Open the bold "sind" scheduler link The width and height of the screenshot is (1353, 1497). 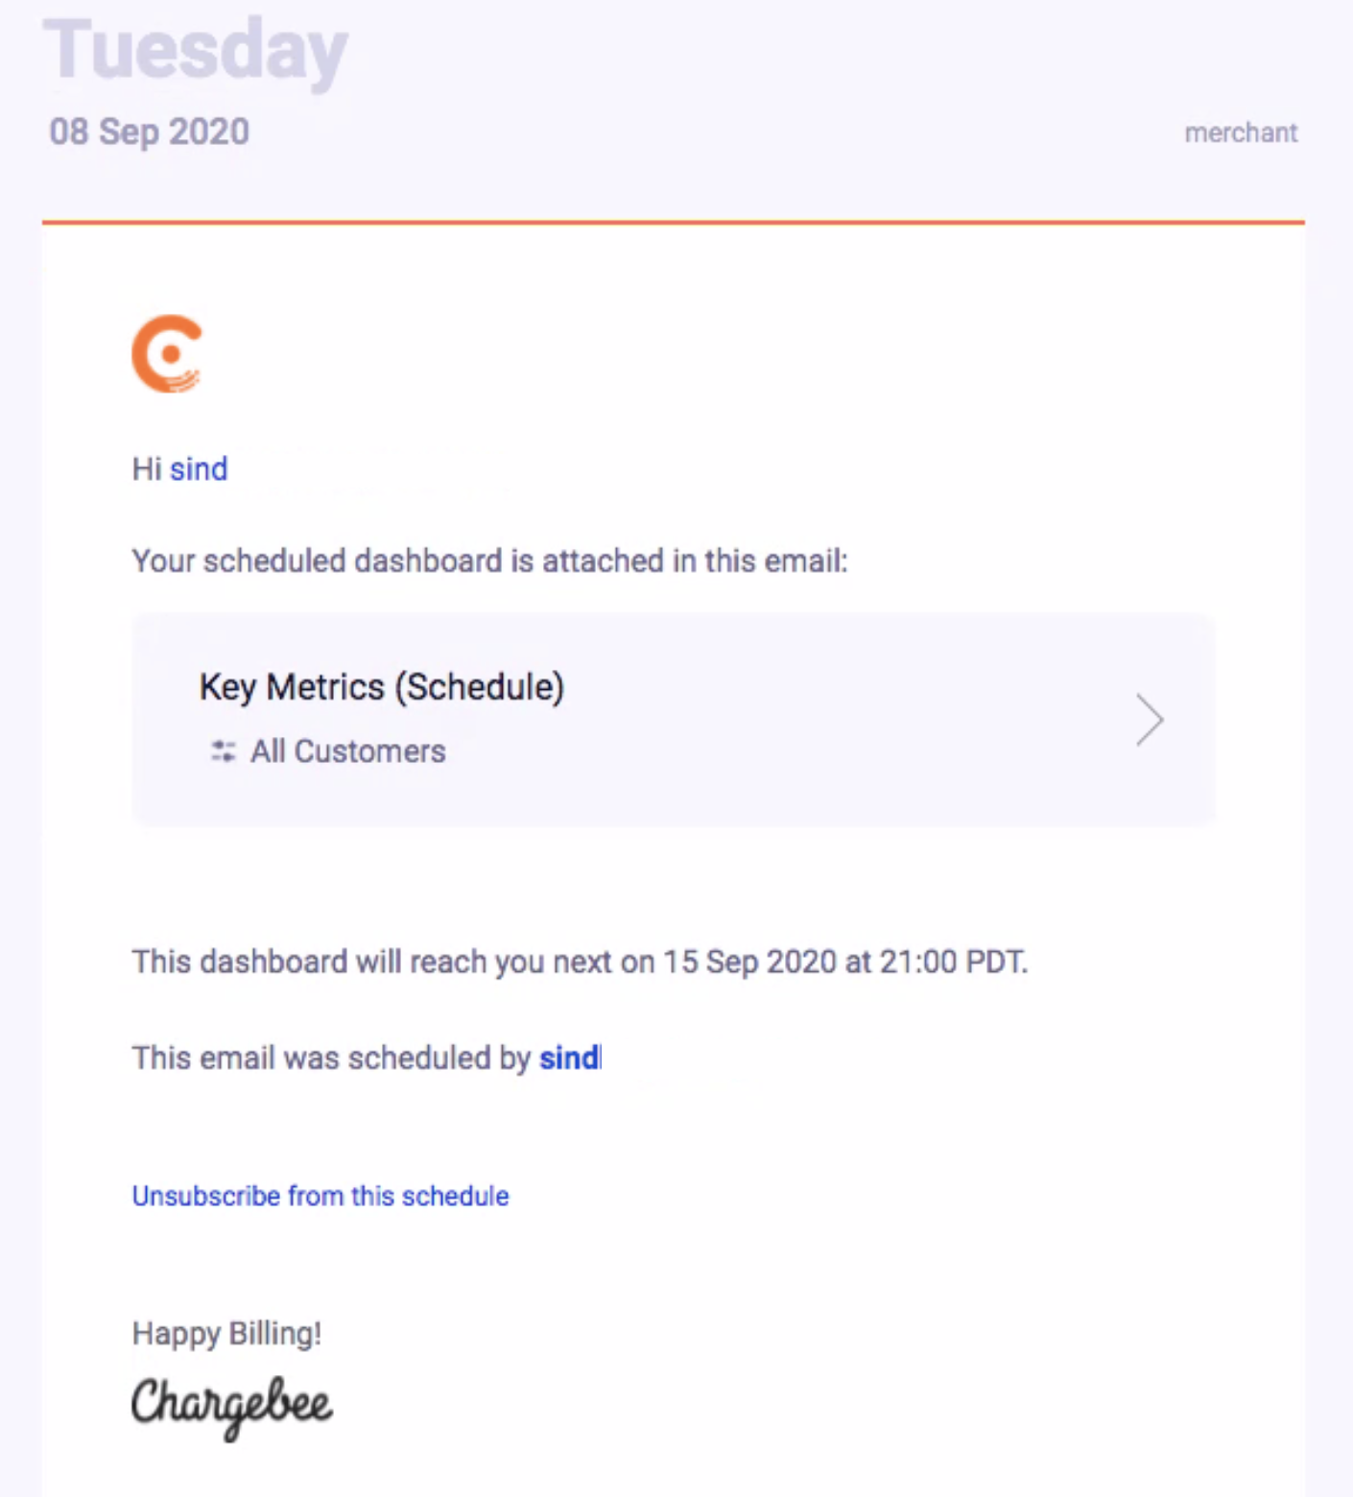(569, 1057)
